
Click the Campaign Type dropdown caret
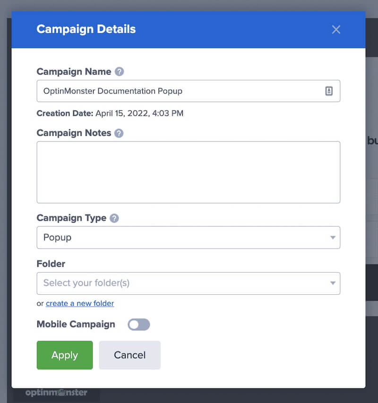point(334,238)
